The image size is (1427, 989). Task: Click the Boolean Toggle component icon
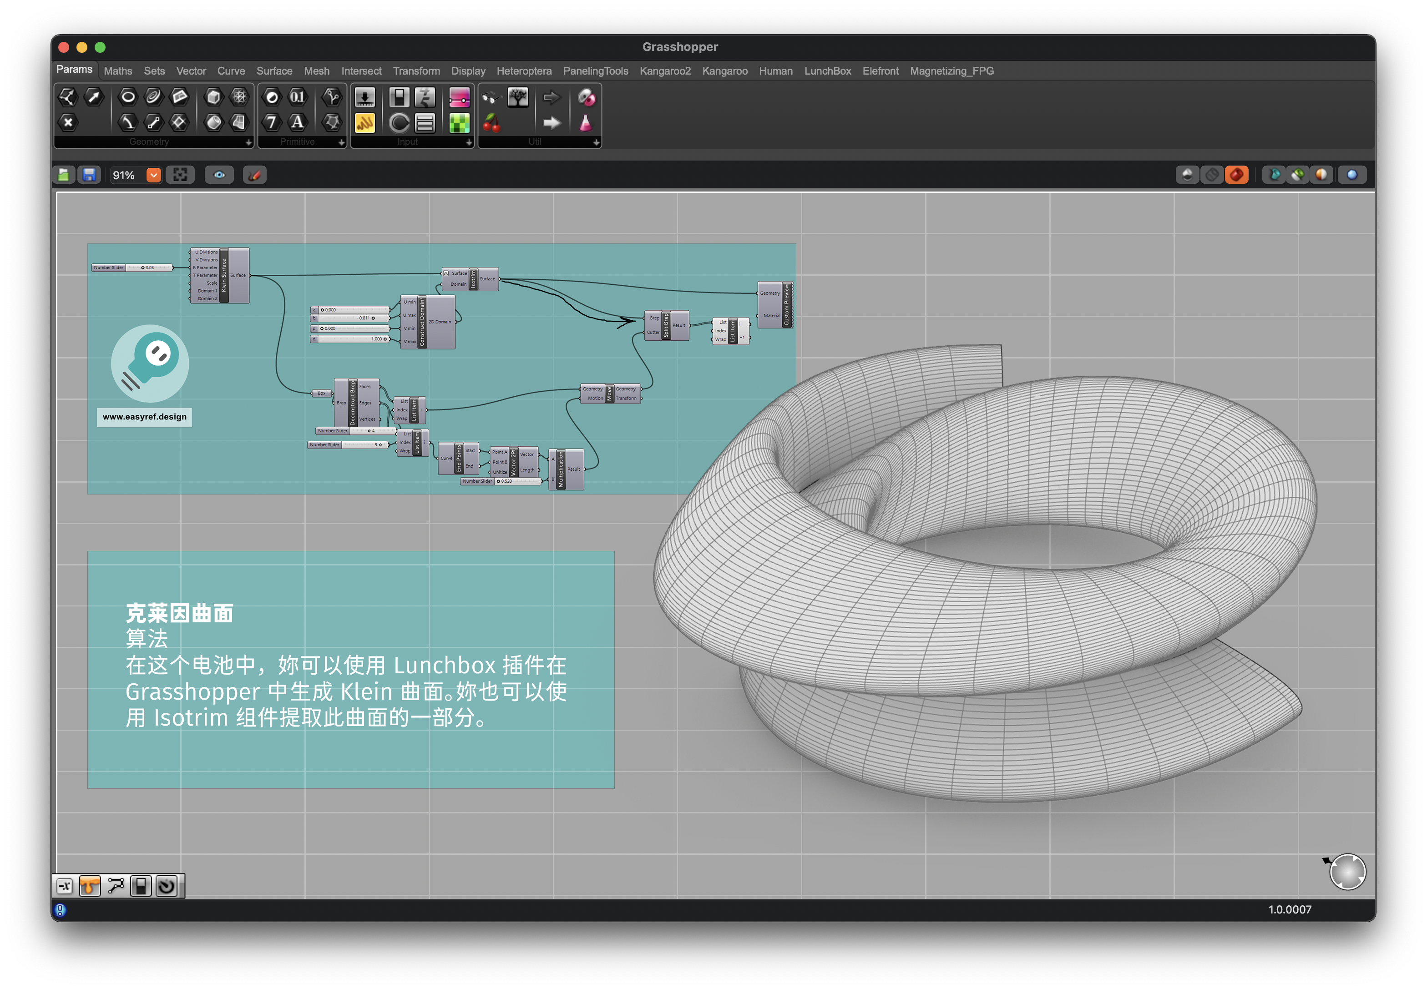(x=399, y=97)
